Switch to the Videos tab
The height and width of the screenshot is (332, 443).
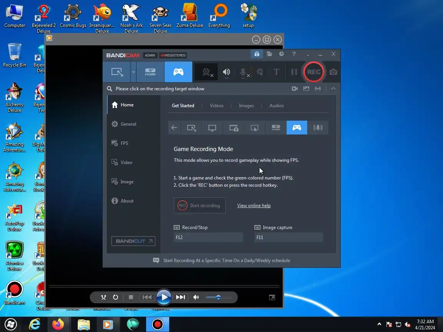(x=217, y=106)
